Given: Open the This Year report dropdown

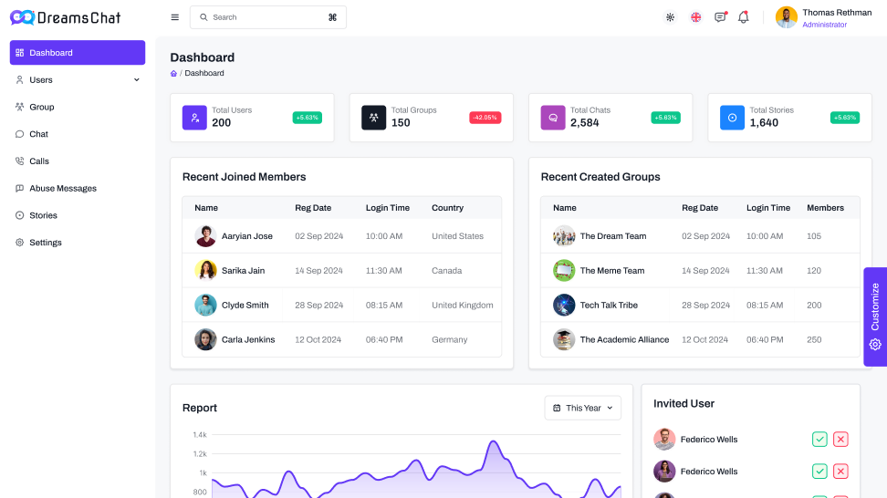Looking at the screenshot, I should click(x=582, y=408).
